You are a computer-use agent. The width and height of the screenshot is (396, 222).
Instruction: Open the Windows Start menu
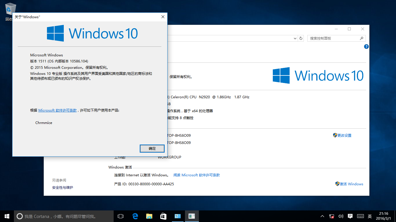pos(7,216)
